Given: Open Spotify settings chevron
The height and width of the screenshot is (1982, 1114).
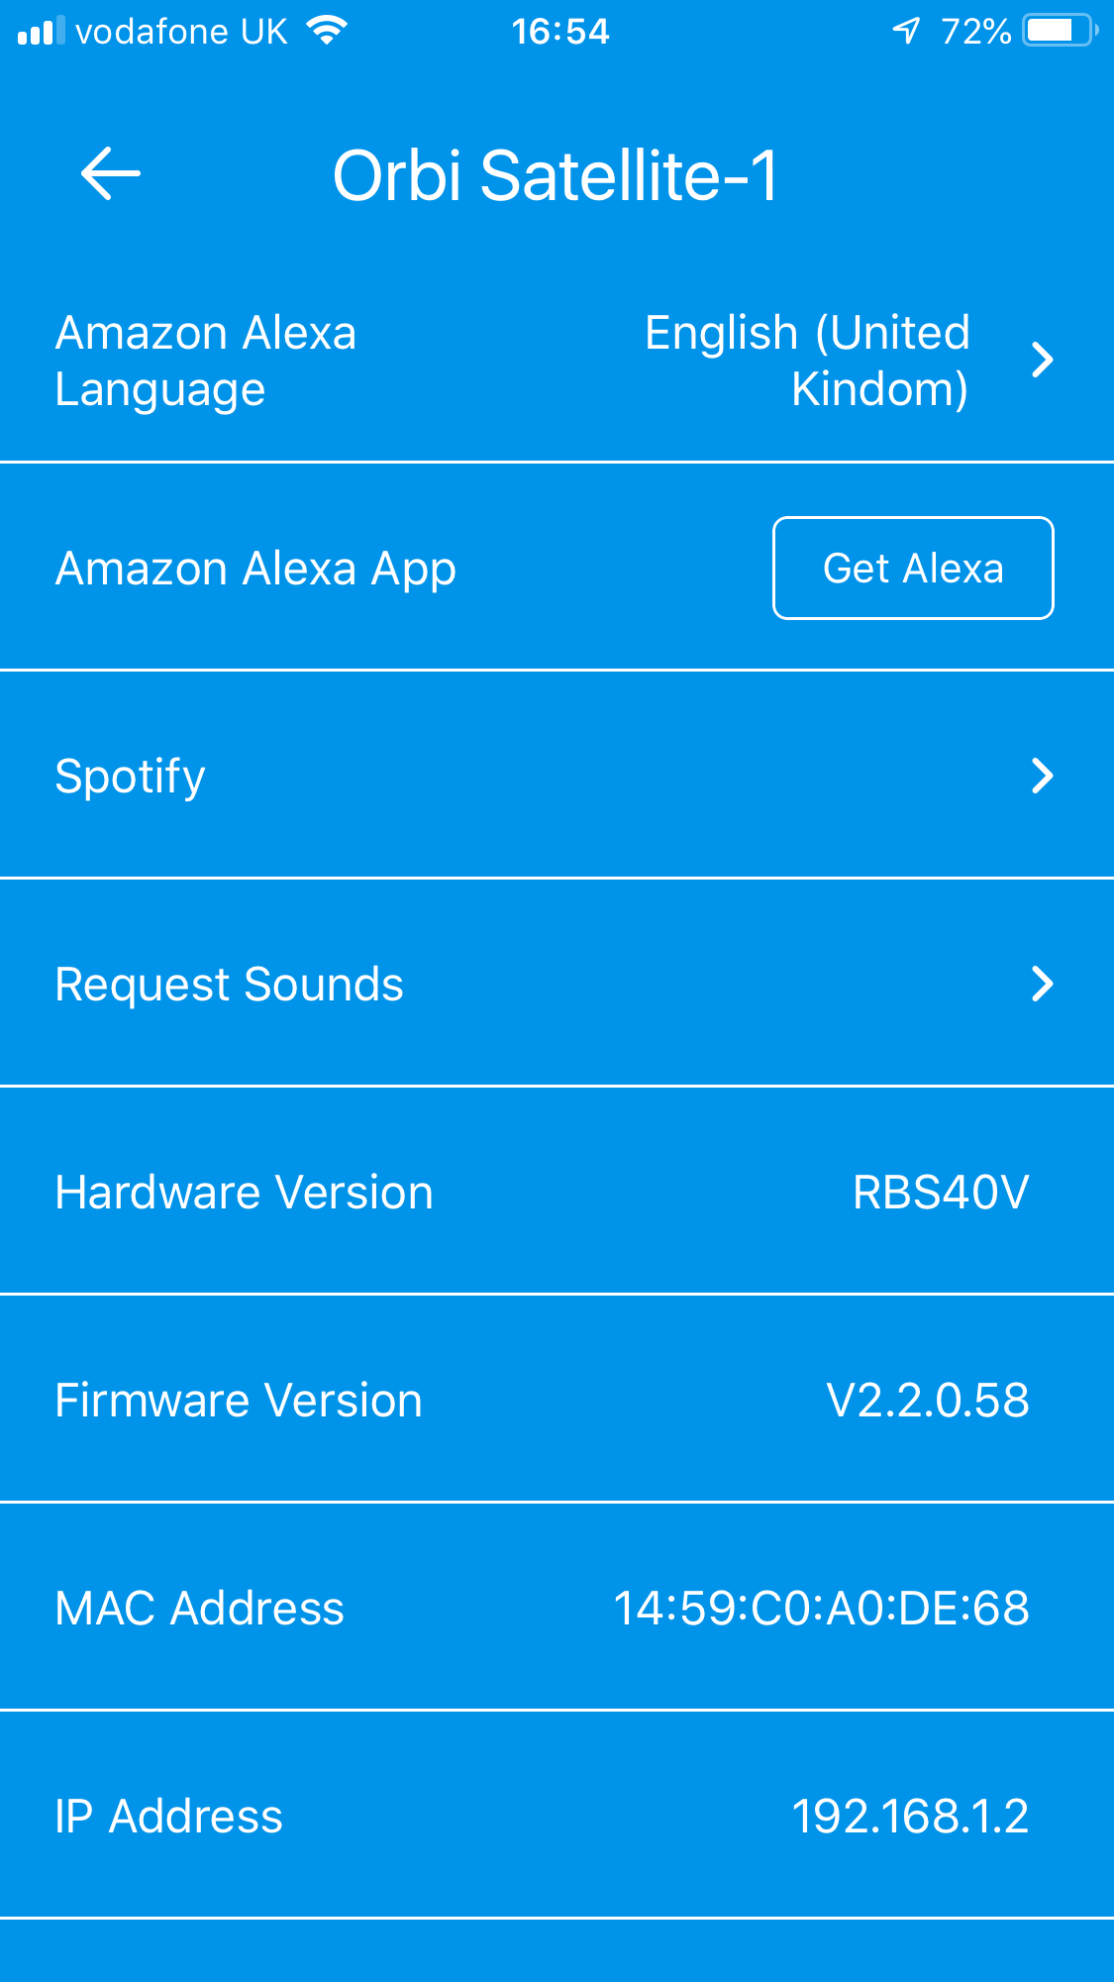Looking at the screenshot, I should (1042, 776).
